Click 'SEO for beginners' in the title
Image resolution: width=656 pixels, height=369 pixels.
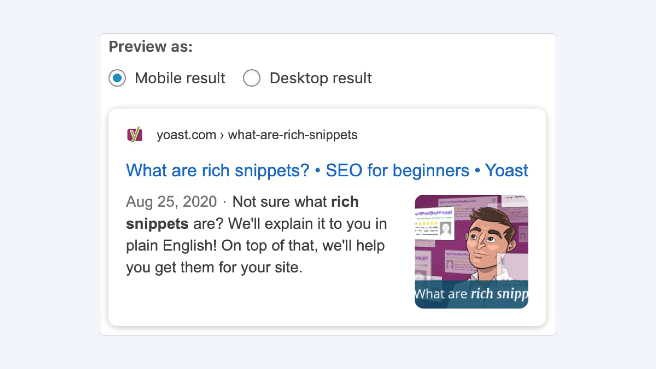[397, 170]
